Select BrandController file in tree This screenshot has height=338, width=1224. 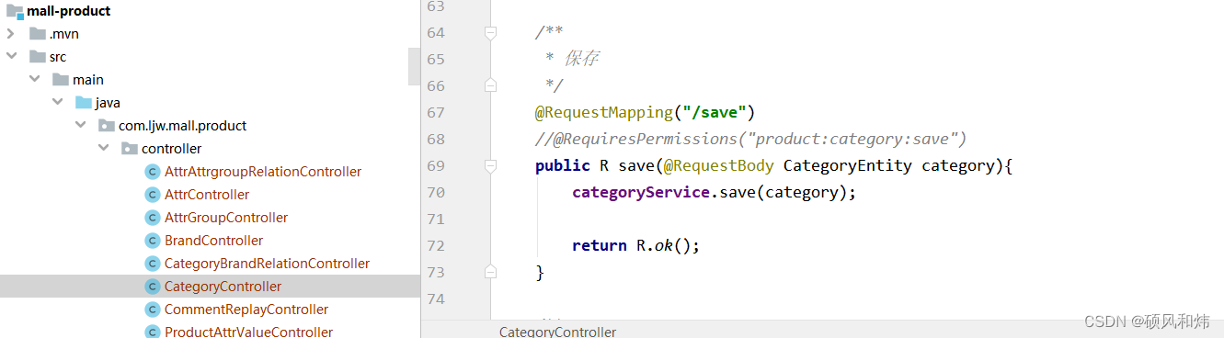[213, 241]
